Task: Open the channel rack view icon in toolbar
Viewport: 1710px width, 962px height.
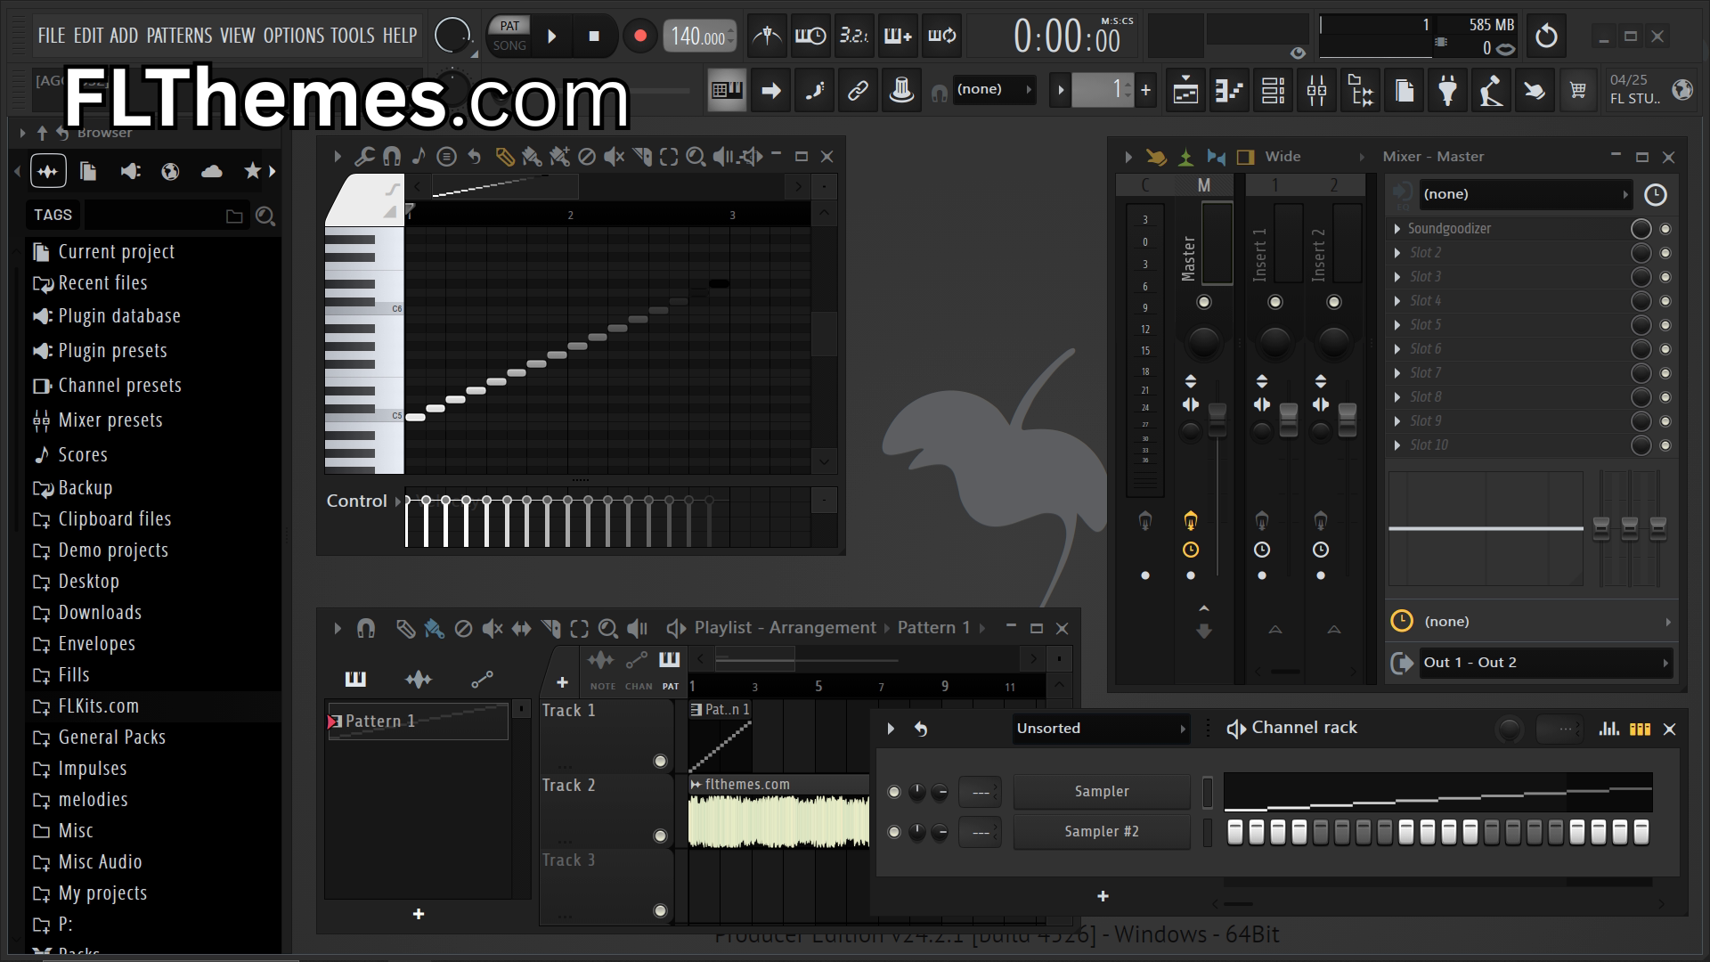Action: (x=1273, y=90)
